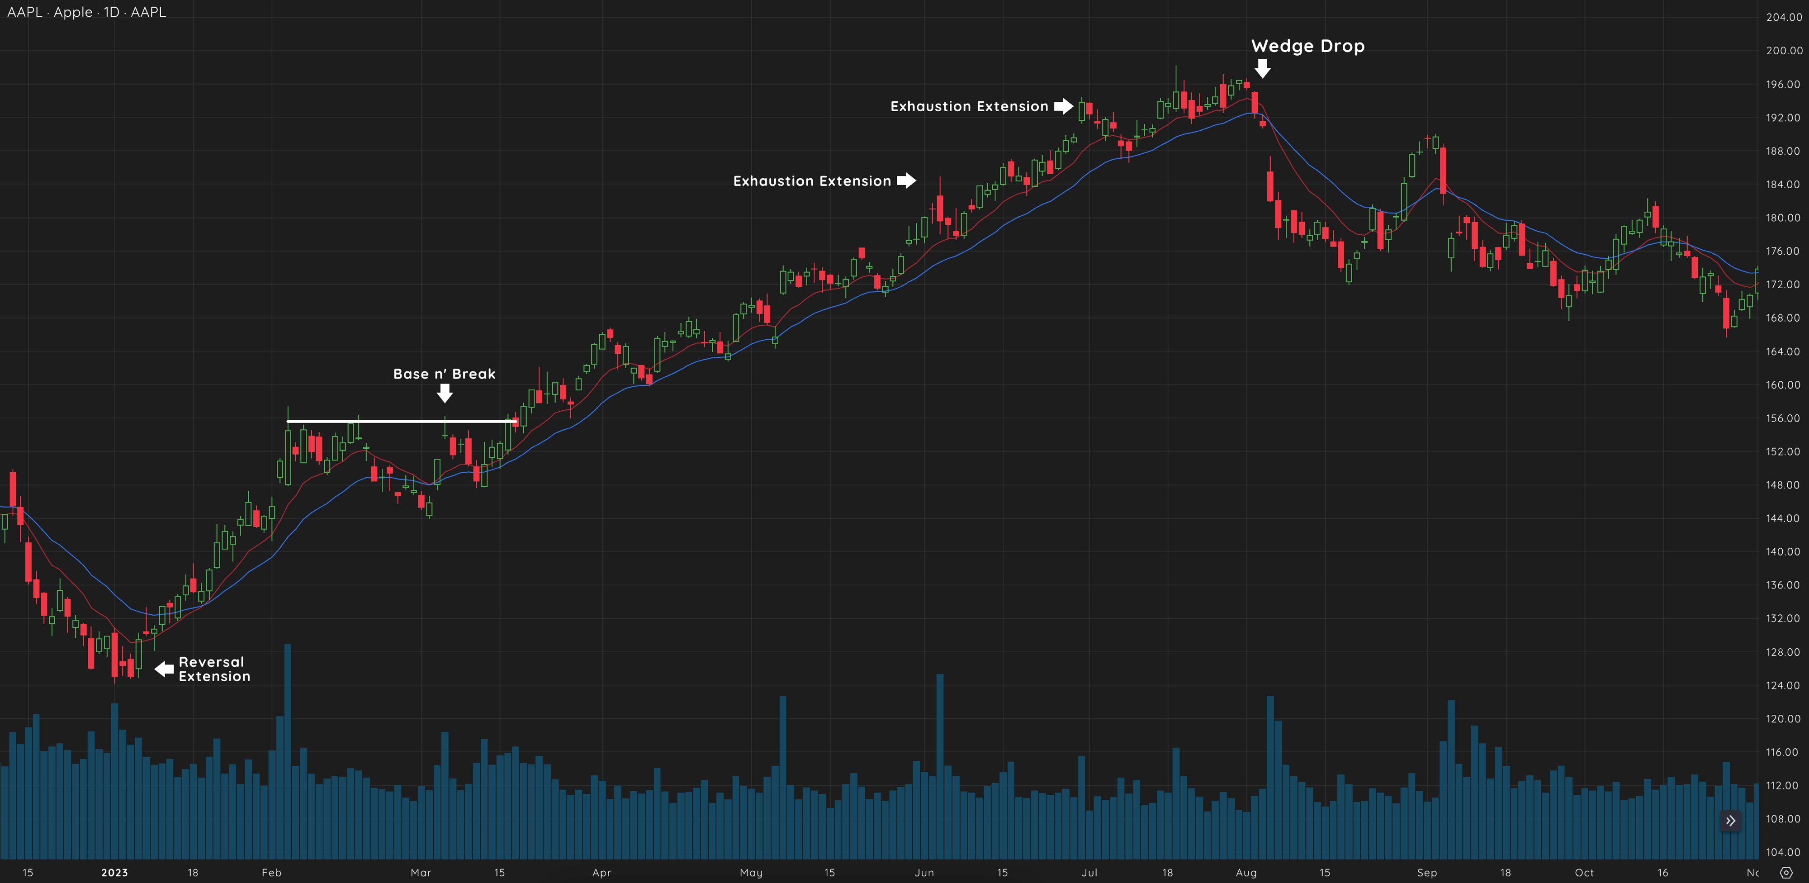
Task: Select the Exhaustion Extension label beside the July candle
Action: 969,106
